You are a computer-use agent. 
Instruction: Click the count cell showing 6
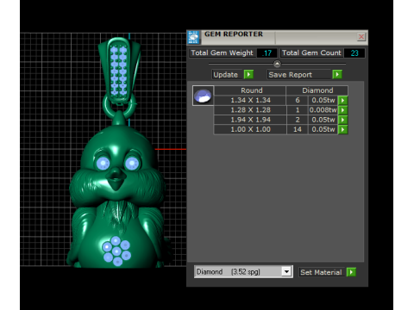tap(298, 100)
